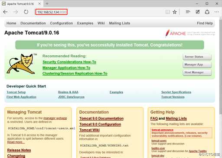This screenshot has width=222, height=158.
Task: Open JDBC DataSources link
Action: coord(71,97)
